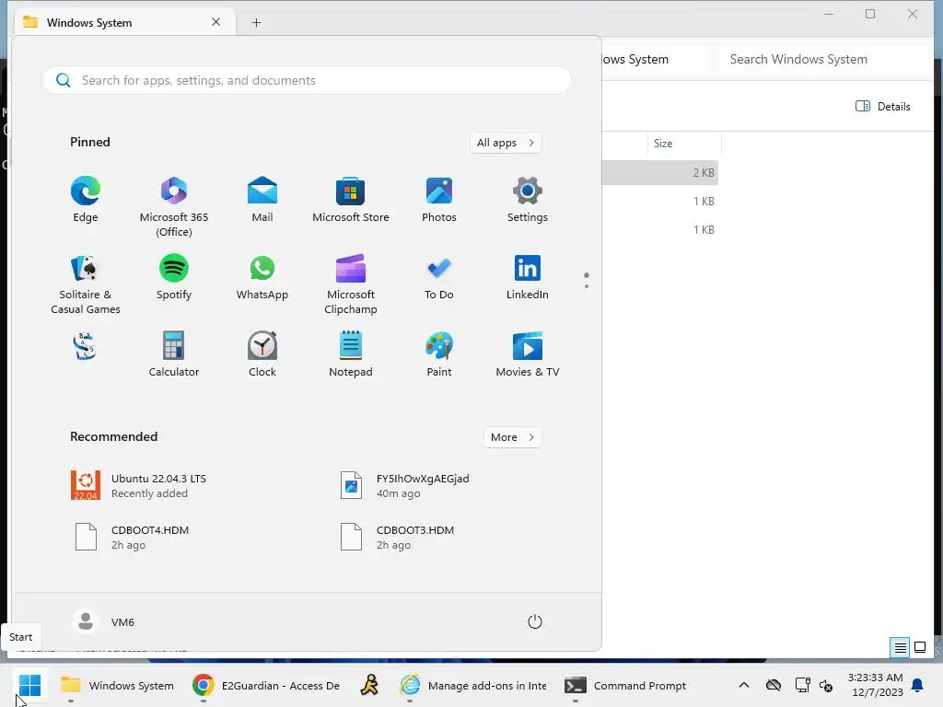Open the unlabeled Solitaire-style pinned icon
Viewport: 943px width, 707px height.
tap(85, 346)
